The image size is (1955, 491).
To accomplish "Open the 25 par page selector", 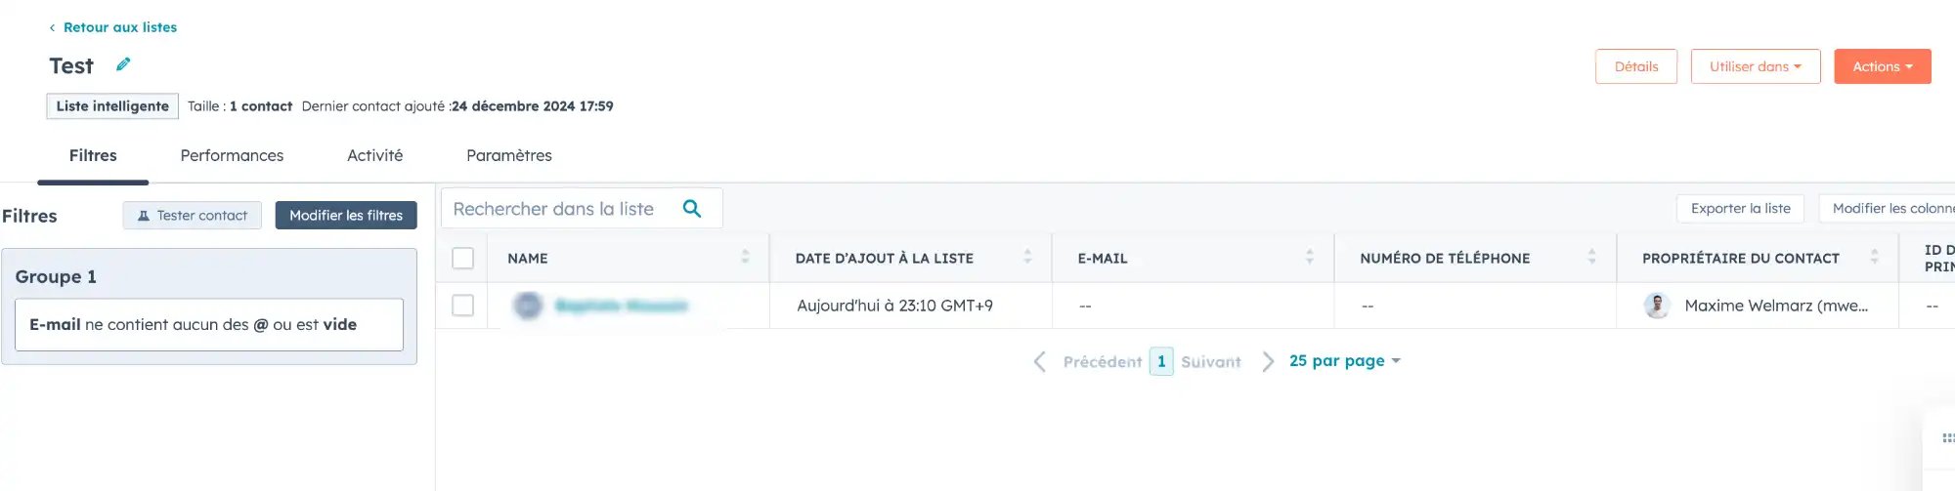I will [1345, 361].
